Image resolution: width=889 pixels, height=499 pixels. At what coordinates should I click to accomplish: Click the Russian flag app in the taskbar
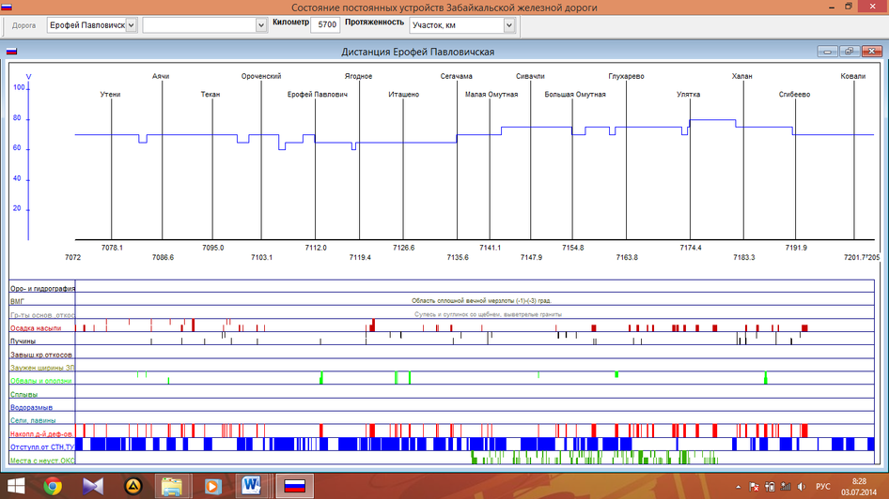click(295, 486)
